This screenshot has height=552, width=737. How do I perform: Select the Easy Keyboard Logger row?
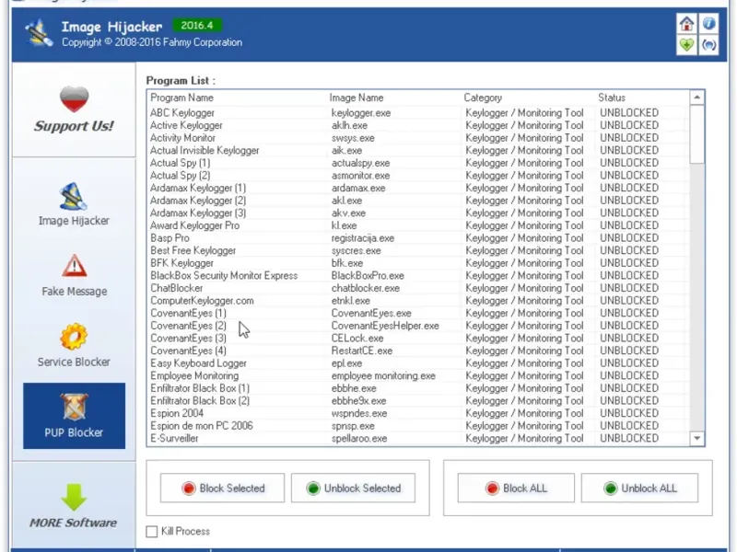[x=417, y=363]
